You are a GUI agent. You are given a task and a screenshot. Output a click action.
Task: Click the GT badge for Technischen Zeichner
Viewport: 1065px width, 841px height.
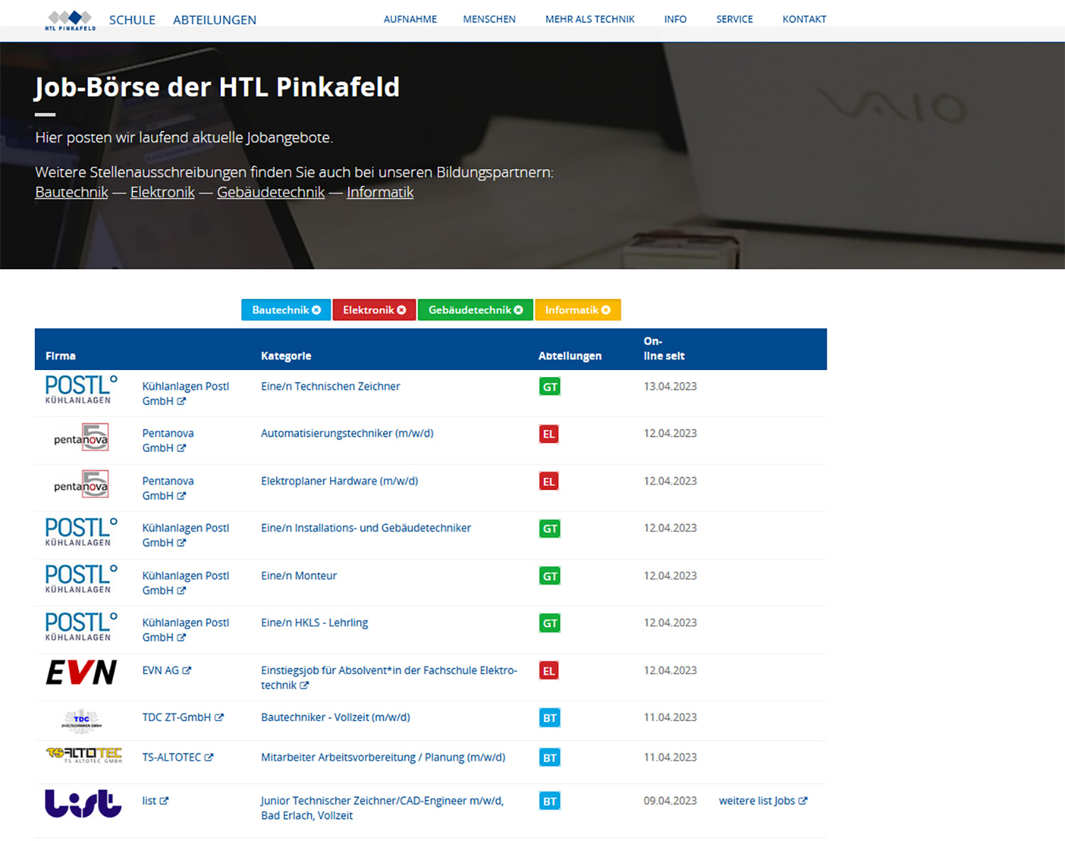click(550, 387)
